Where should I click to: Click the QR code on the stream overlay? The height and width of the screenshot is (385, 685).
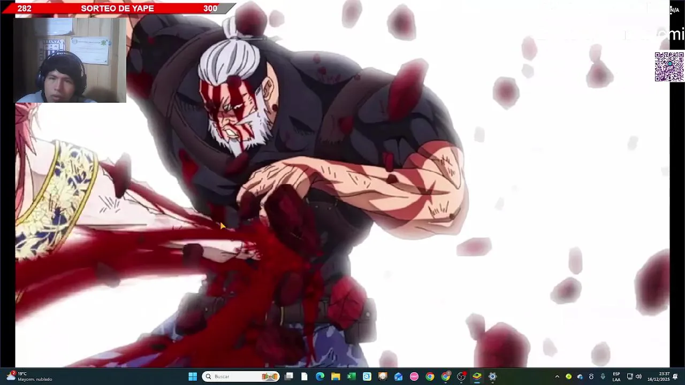[x=669, y=67]
